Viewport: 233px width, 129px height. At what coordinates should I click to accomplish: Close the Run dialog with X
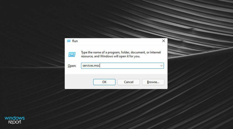(163, 41)
